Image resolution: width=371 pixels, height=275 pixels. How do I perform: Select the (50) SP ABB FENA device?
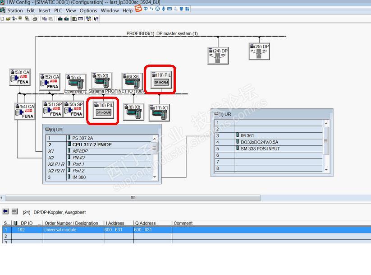(73, 109)
